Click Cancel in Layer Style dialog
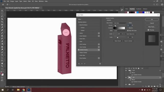The width and height of the screenshot is (164, 92). [x=152, y=23]
